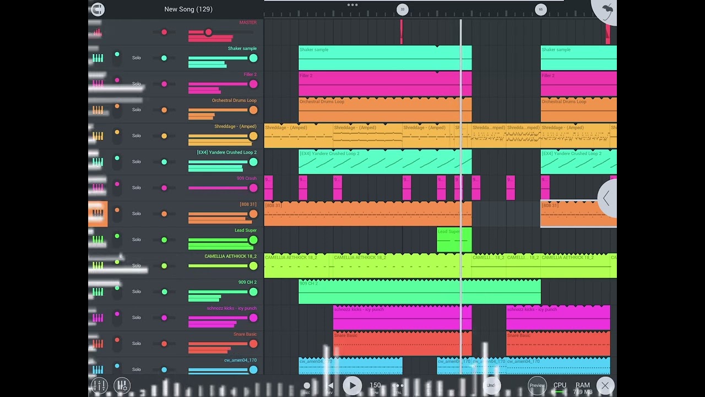Mute the Yandere Crushed Loop 2 track switch

pos(117,162)
